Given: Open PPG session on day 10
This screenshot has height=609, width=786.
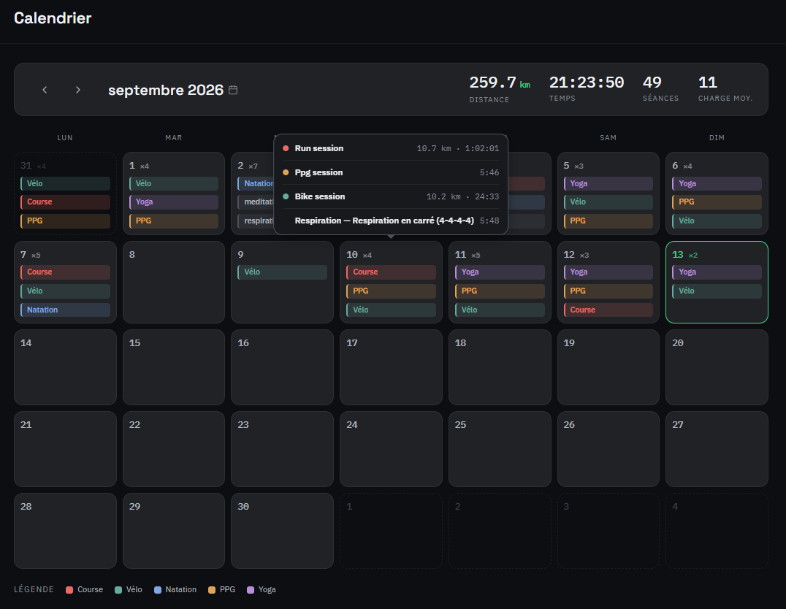Looking at the screenshot, I should [391, 291].
